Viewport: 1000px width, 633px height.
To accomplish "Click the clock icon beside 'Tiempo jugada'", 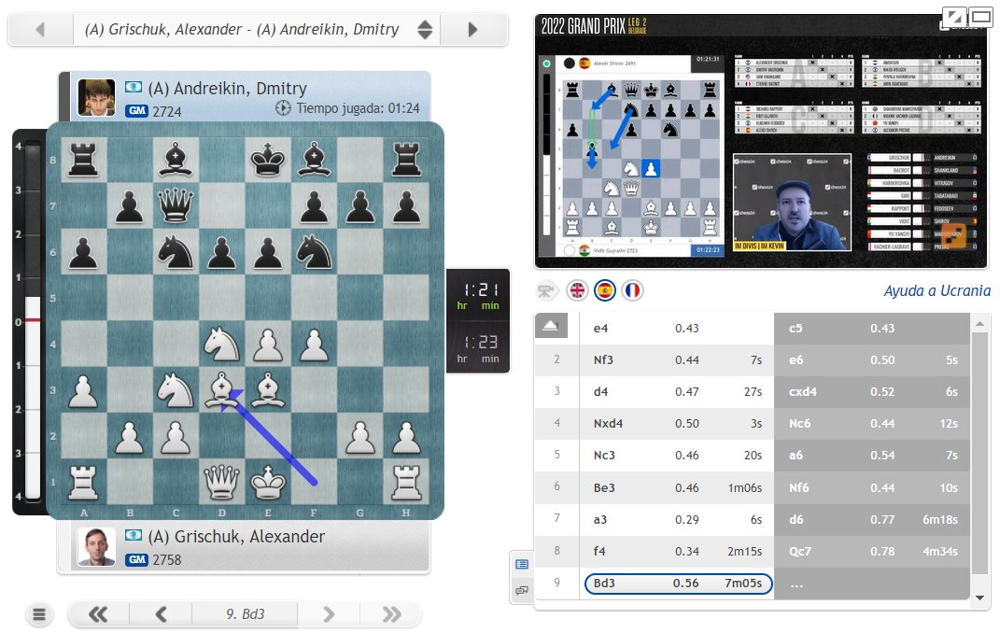I will (283, 108).
